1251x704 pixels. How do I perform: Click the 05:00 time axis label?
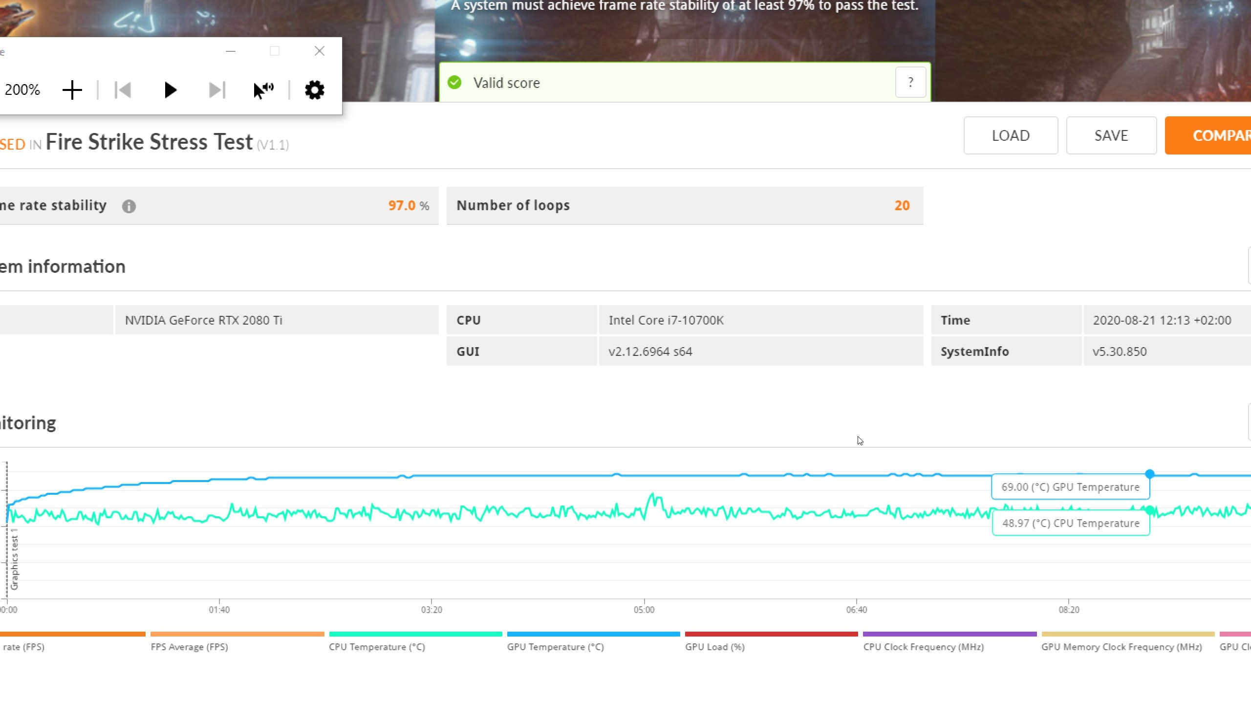644,610
